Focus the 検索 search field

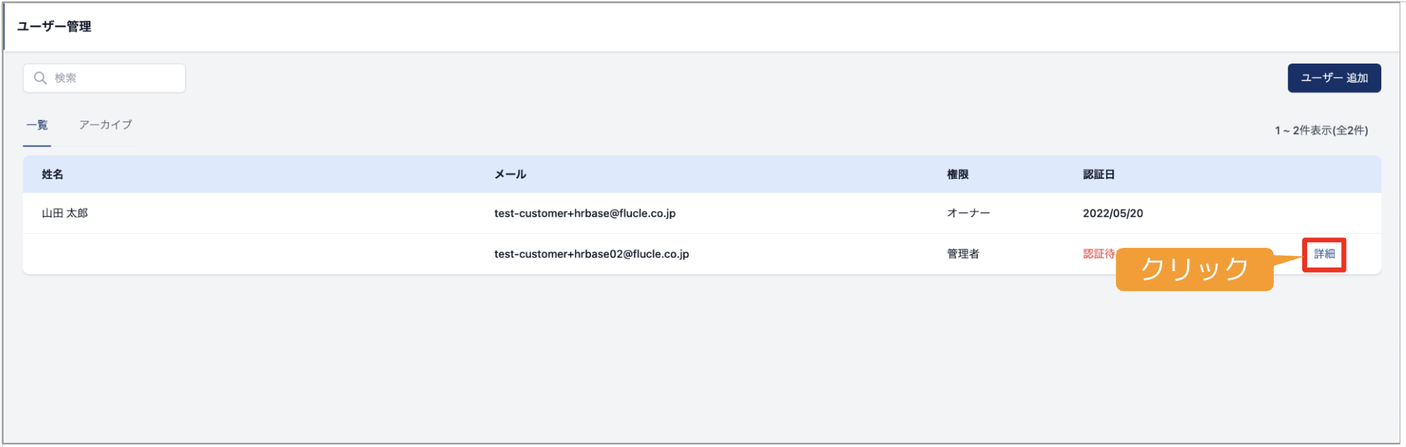(105, 78)
